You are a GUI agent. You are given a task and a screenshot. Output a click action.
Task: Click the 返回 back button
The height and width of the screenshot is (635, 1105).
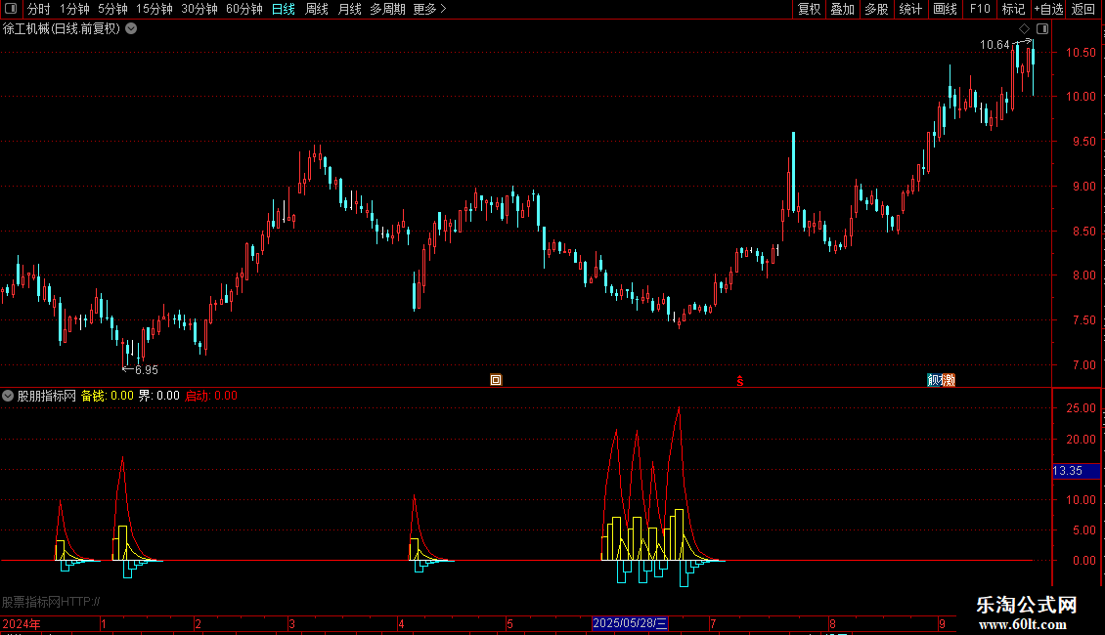1083,9
